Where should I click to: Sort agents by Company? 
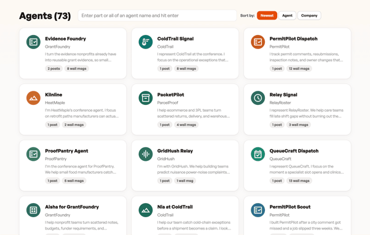[309, 15]
